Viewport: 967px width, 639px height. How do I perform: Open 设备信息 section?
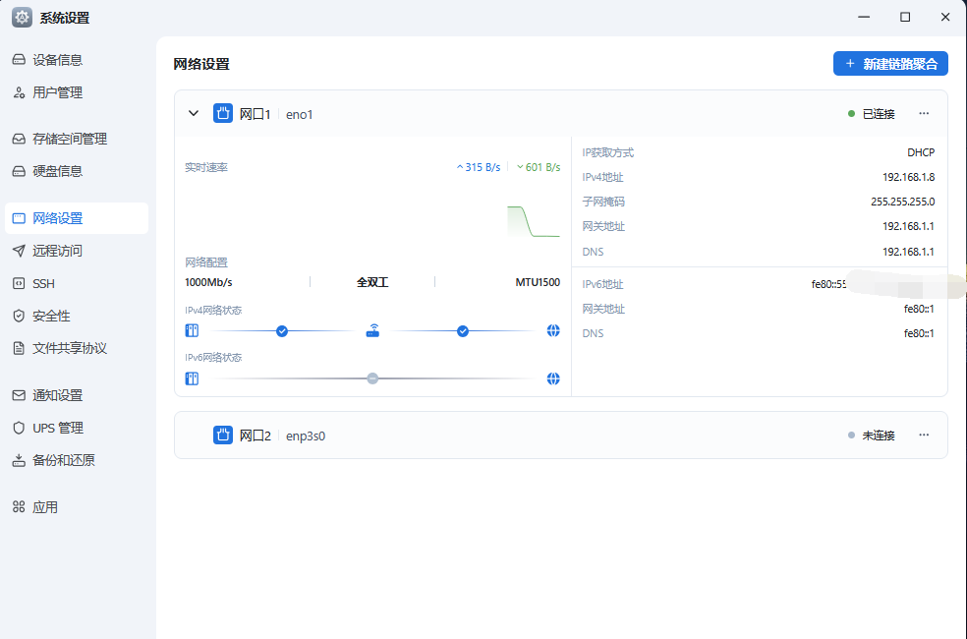77,60
